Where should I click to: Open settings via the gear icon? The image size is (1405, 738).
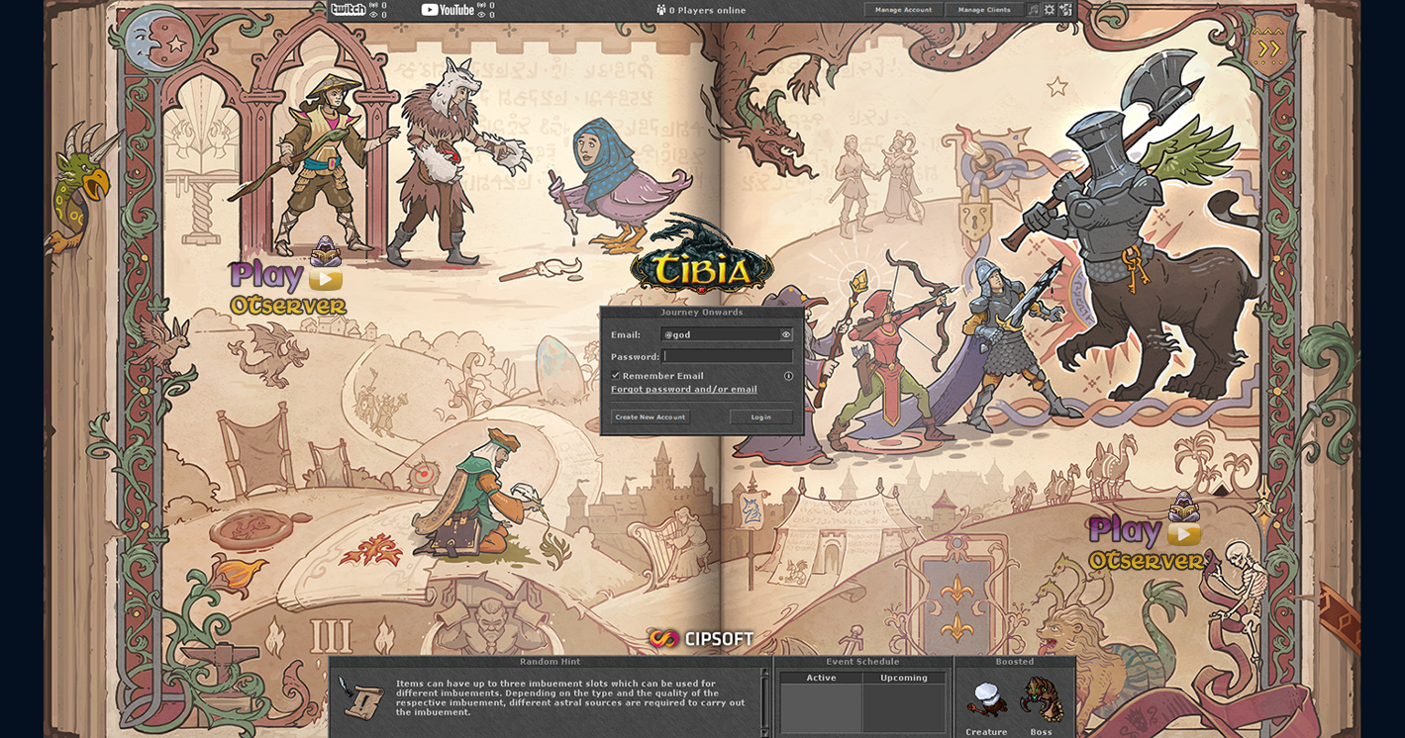[x=1050, y=10]
